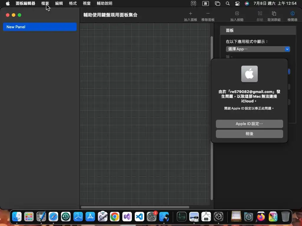Open the Apple menu
This screenshot has width=302, height=226.
click(8, 3)
